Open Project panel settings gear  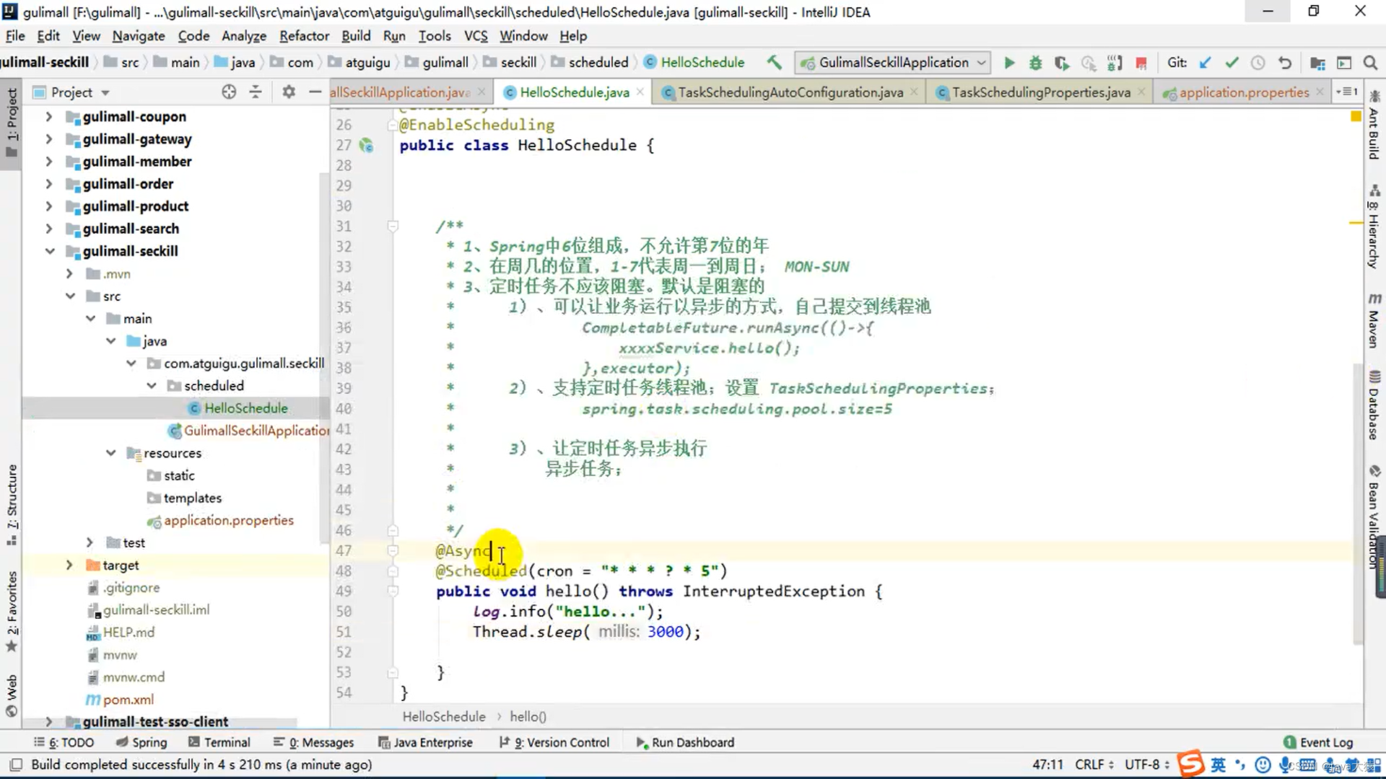tap(288, 92)
